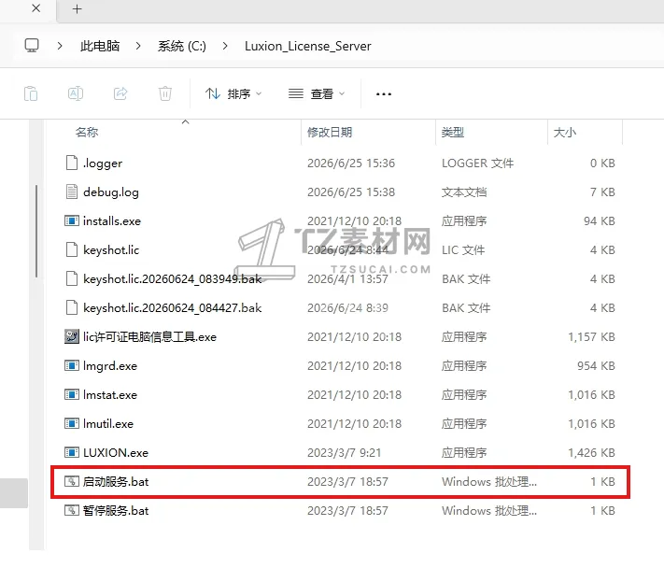Select the lmstat.exe application icon
Viewport: 664px width, 568px height.
pyautogui.click(x=72, y=395)
